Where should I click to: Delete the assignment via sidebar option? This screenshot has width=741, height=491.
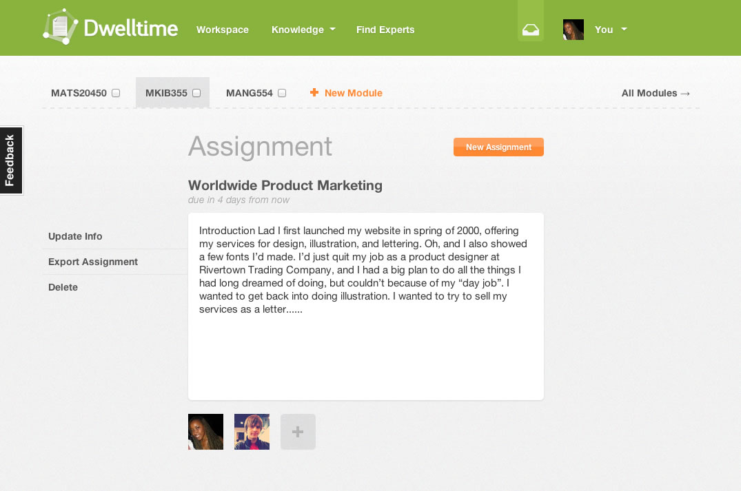pos(63,287)
